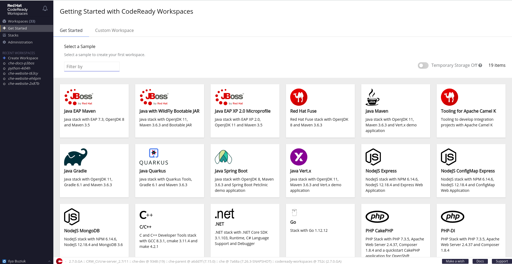Open recent workspace che-docs-p3bos
Image resolution: width=512 pixels, height=264 pixels.
click(21, 63)
